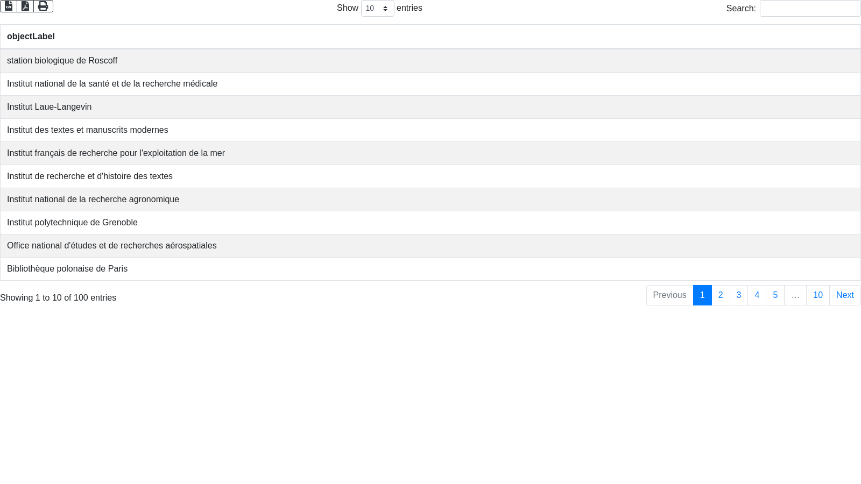Select Bibliothèque polonaise de Paris row
Viewport: 861px width, 484px height.
point(67,269)
